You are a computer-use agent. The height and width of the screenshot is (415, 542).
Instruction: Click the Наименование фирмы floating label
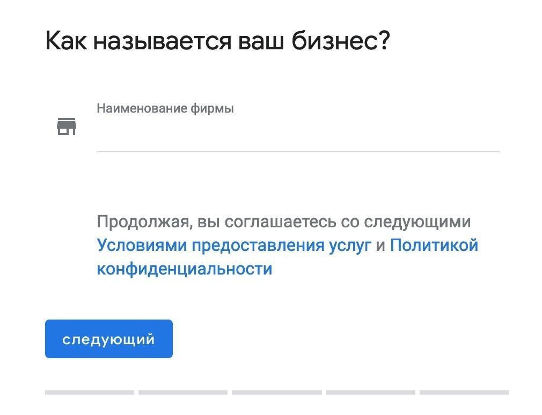(165, 108)
